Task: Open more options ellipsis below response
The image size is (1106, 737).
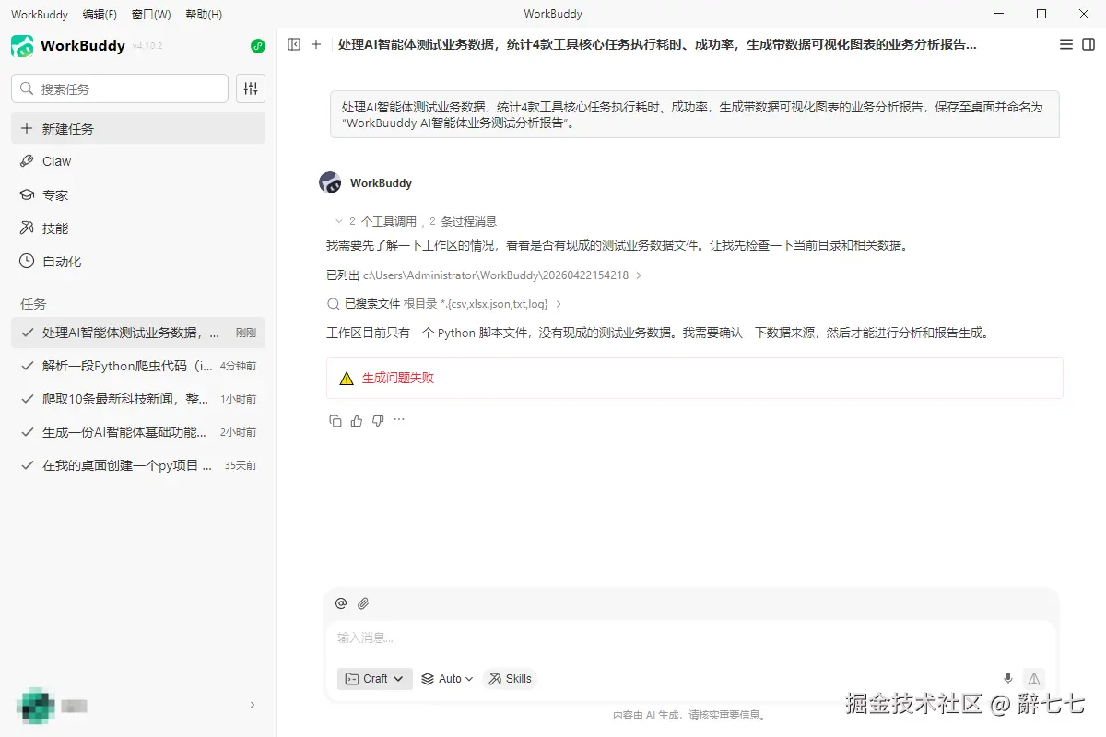Action: coord(399,420)
